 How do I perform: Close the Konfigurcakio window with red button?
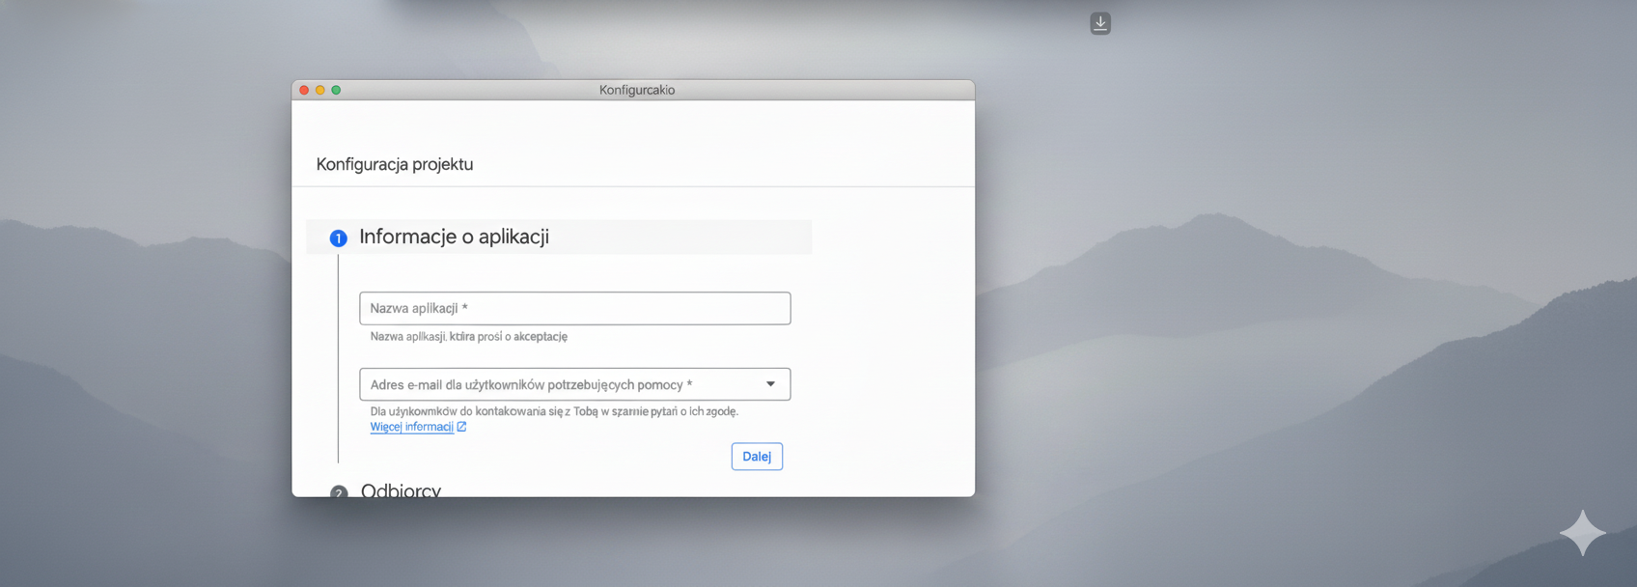click(x=304, y=90)
